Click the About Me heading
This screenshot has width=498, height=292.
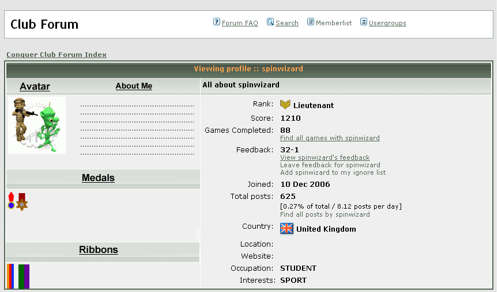click(x=134, y=86)
